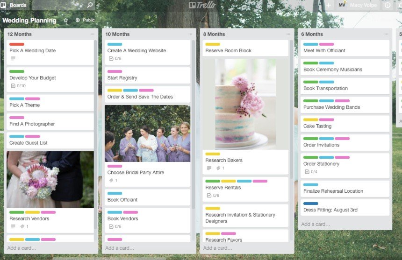Click bridal party cover photo
This screenshot has height=260, width=402.
pos(147,134)
